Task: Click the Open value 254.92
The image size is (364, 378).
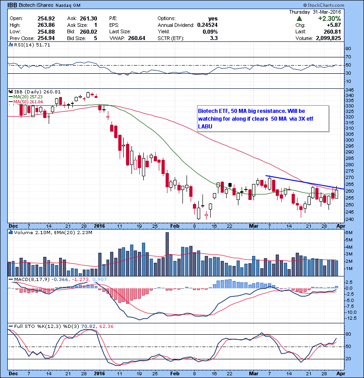Action: tap(46, 19)
